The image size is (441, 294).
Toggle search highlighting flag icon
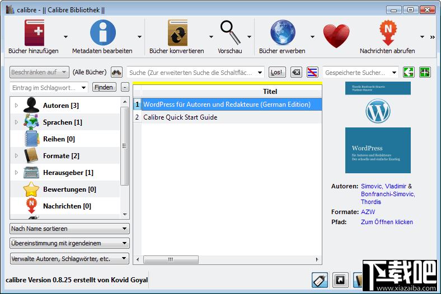point(312,73)
